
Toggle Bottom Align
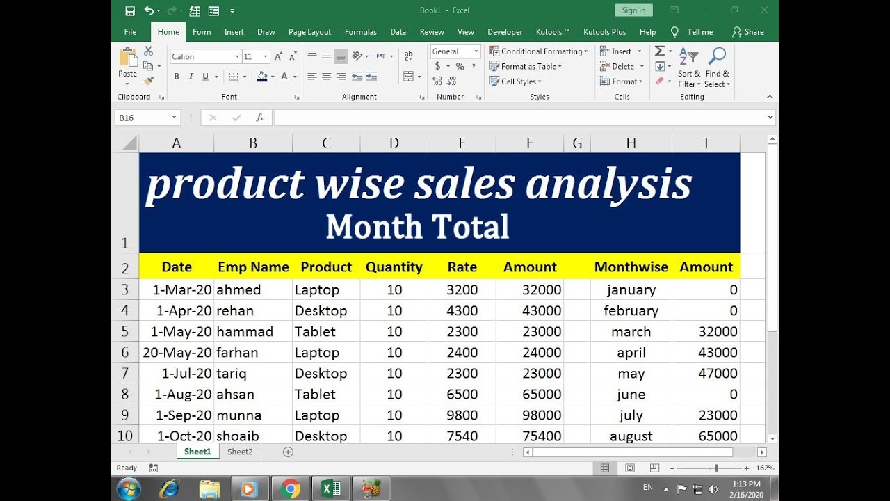(x=341, y=56)
